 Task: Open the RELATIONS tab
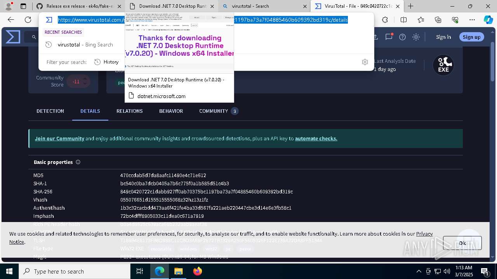(130, 111)
